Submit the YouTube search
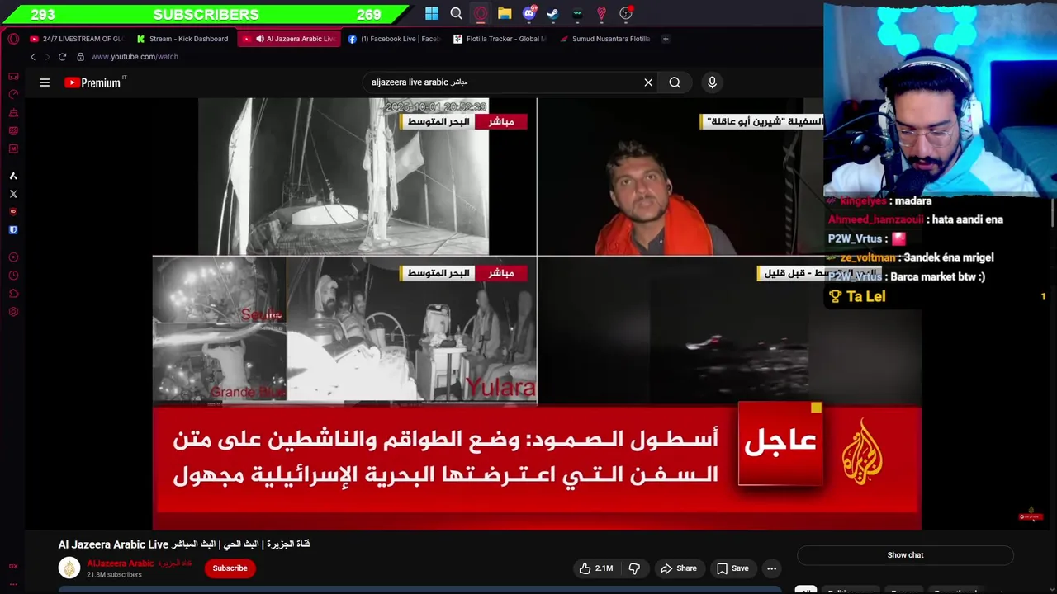1057x594 pixels. pyautogui.click(x=675, y=82)
